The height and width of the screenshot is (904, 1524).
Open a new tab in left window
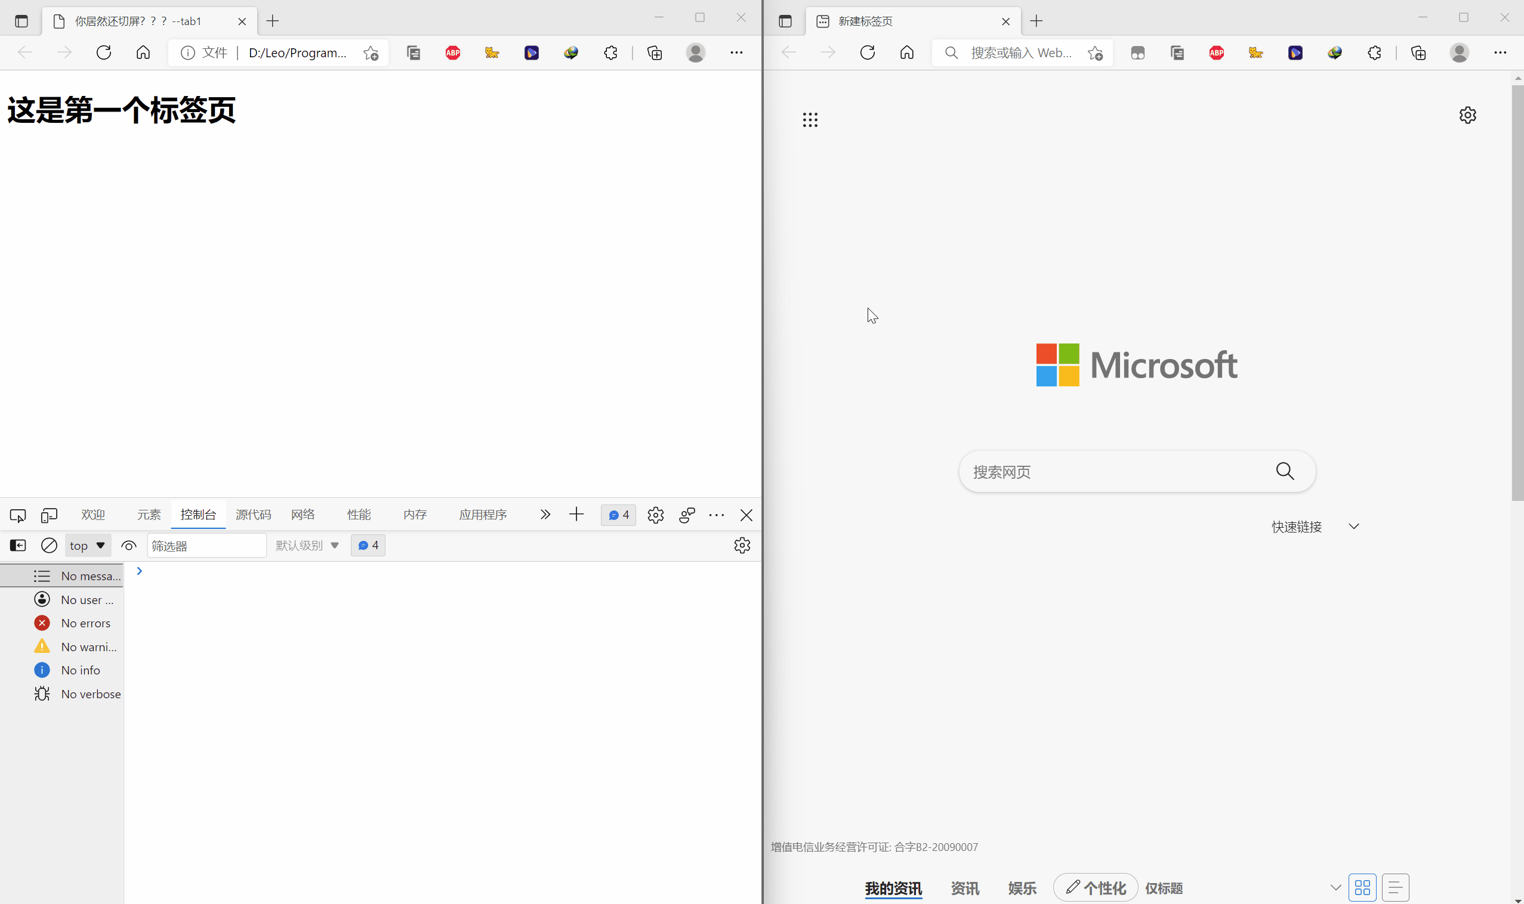click(x=273, y=21)
